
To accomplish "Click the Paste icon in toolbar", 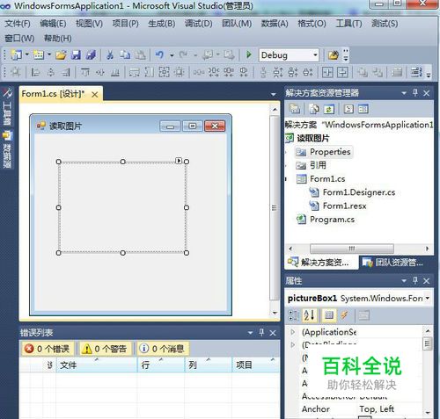I will click(141, 54).
